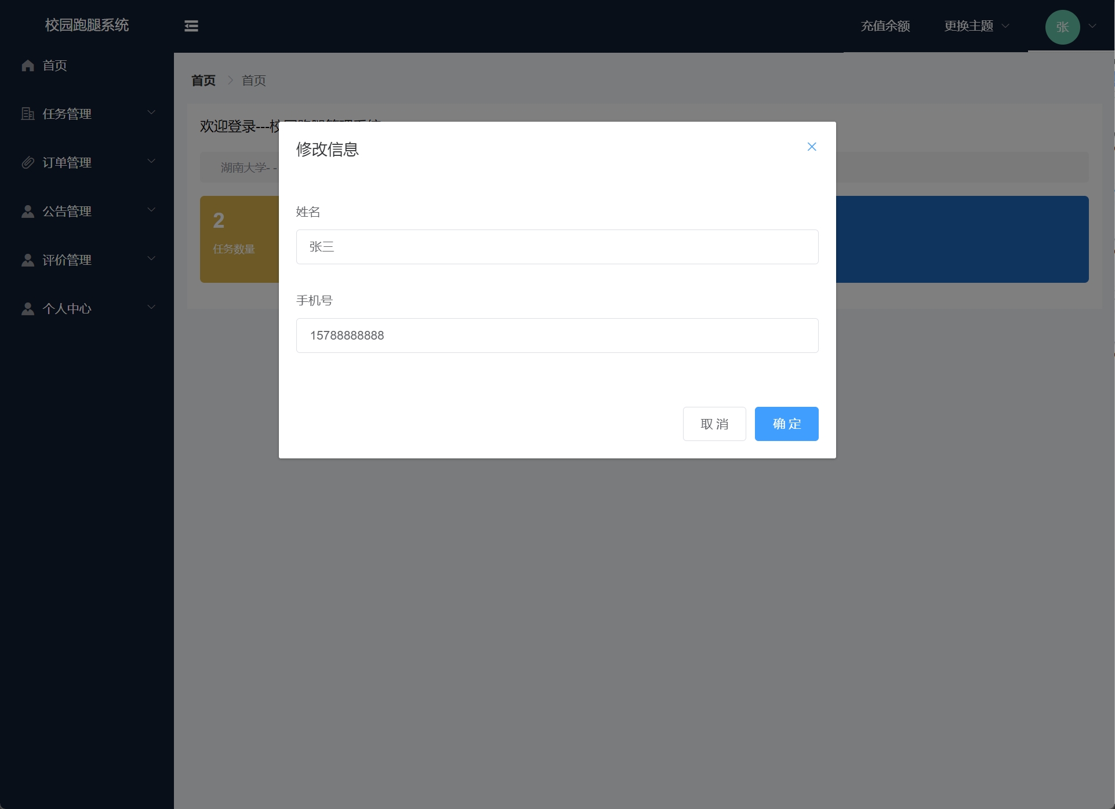Screen dimensions: 1115x809
Task: Click the 手机号 input field
Action: coord(557,336)
